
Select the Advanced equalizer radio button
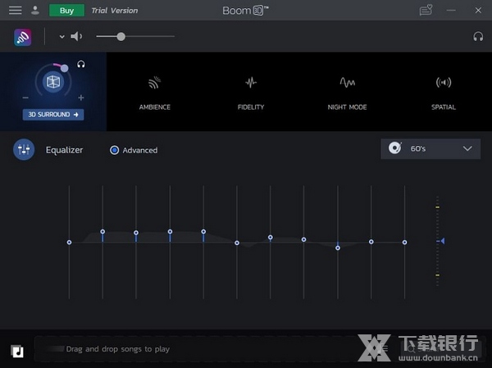115,150
